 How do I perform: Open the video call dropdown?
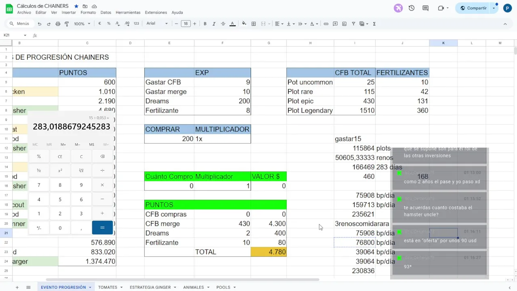tap(443, 8)
